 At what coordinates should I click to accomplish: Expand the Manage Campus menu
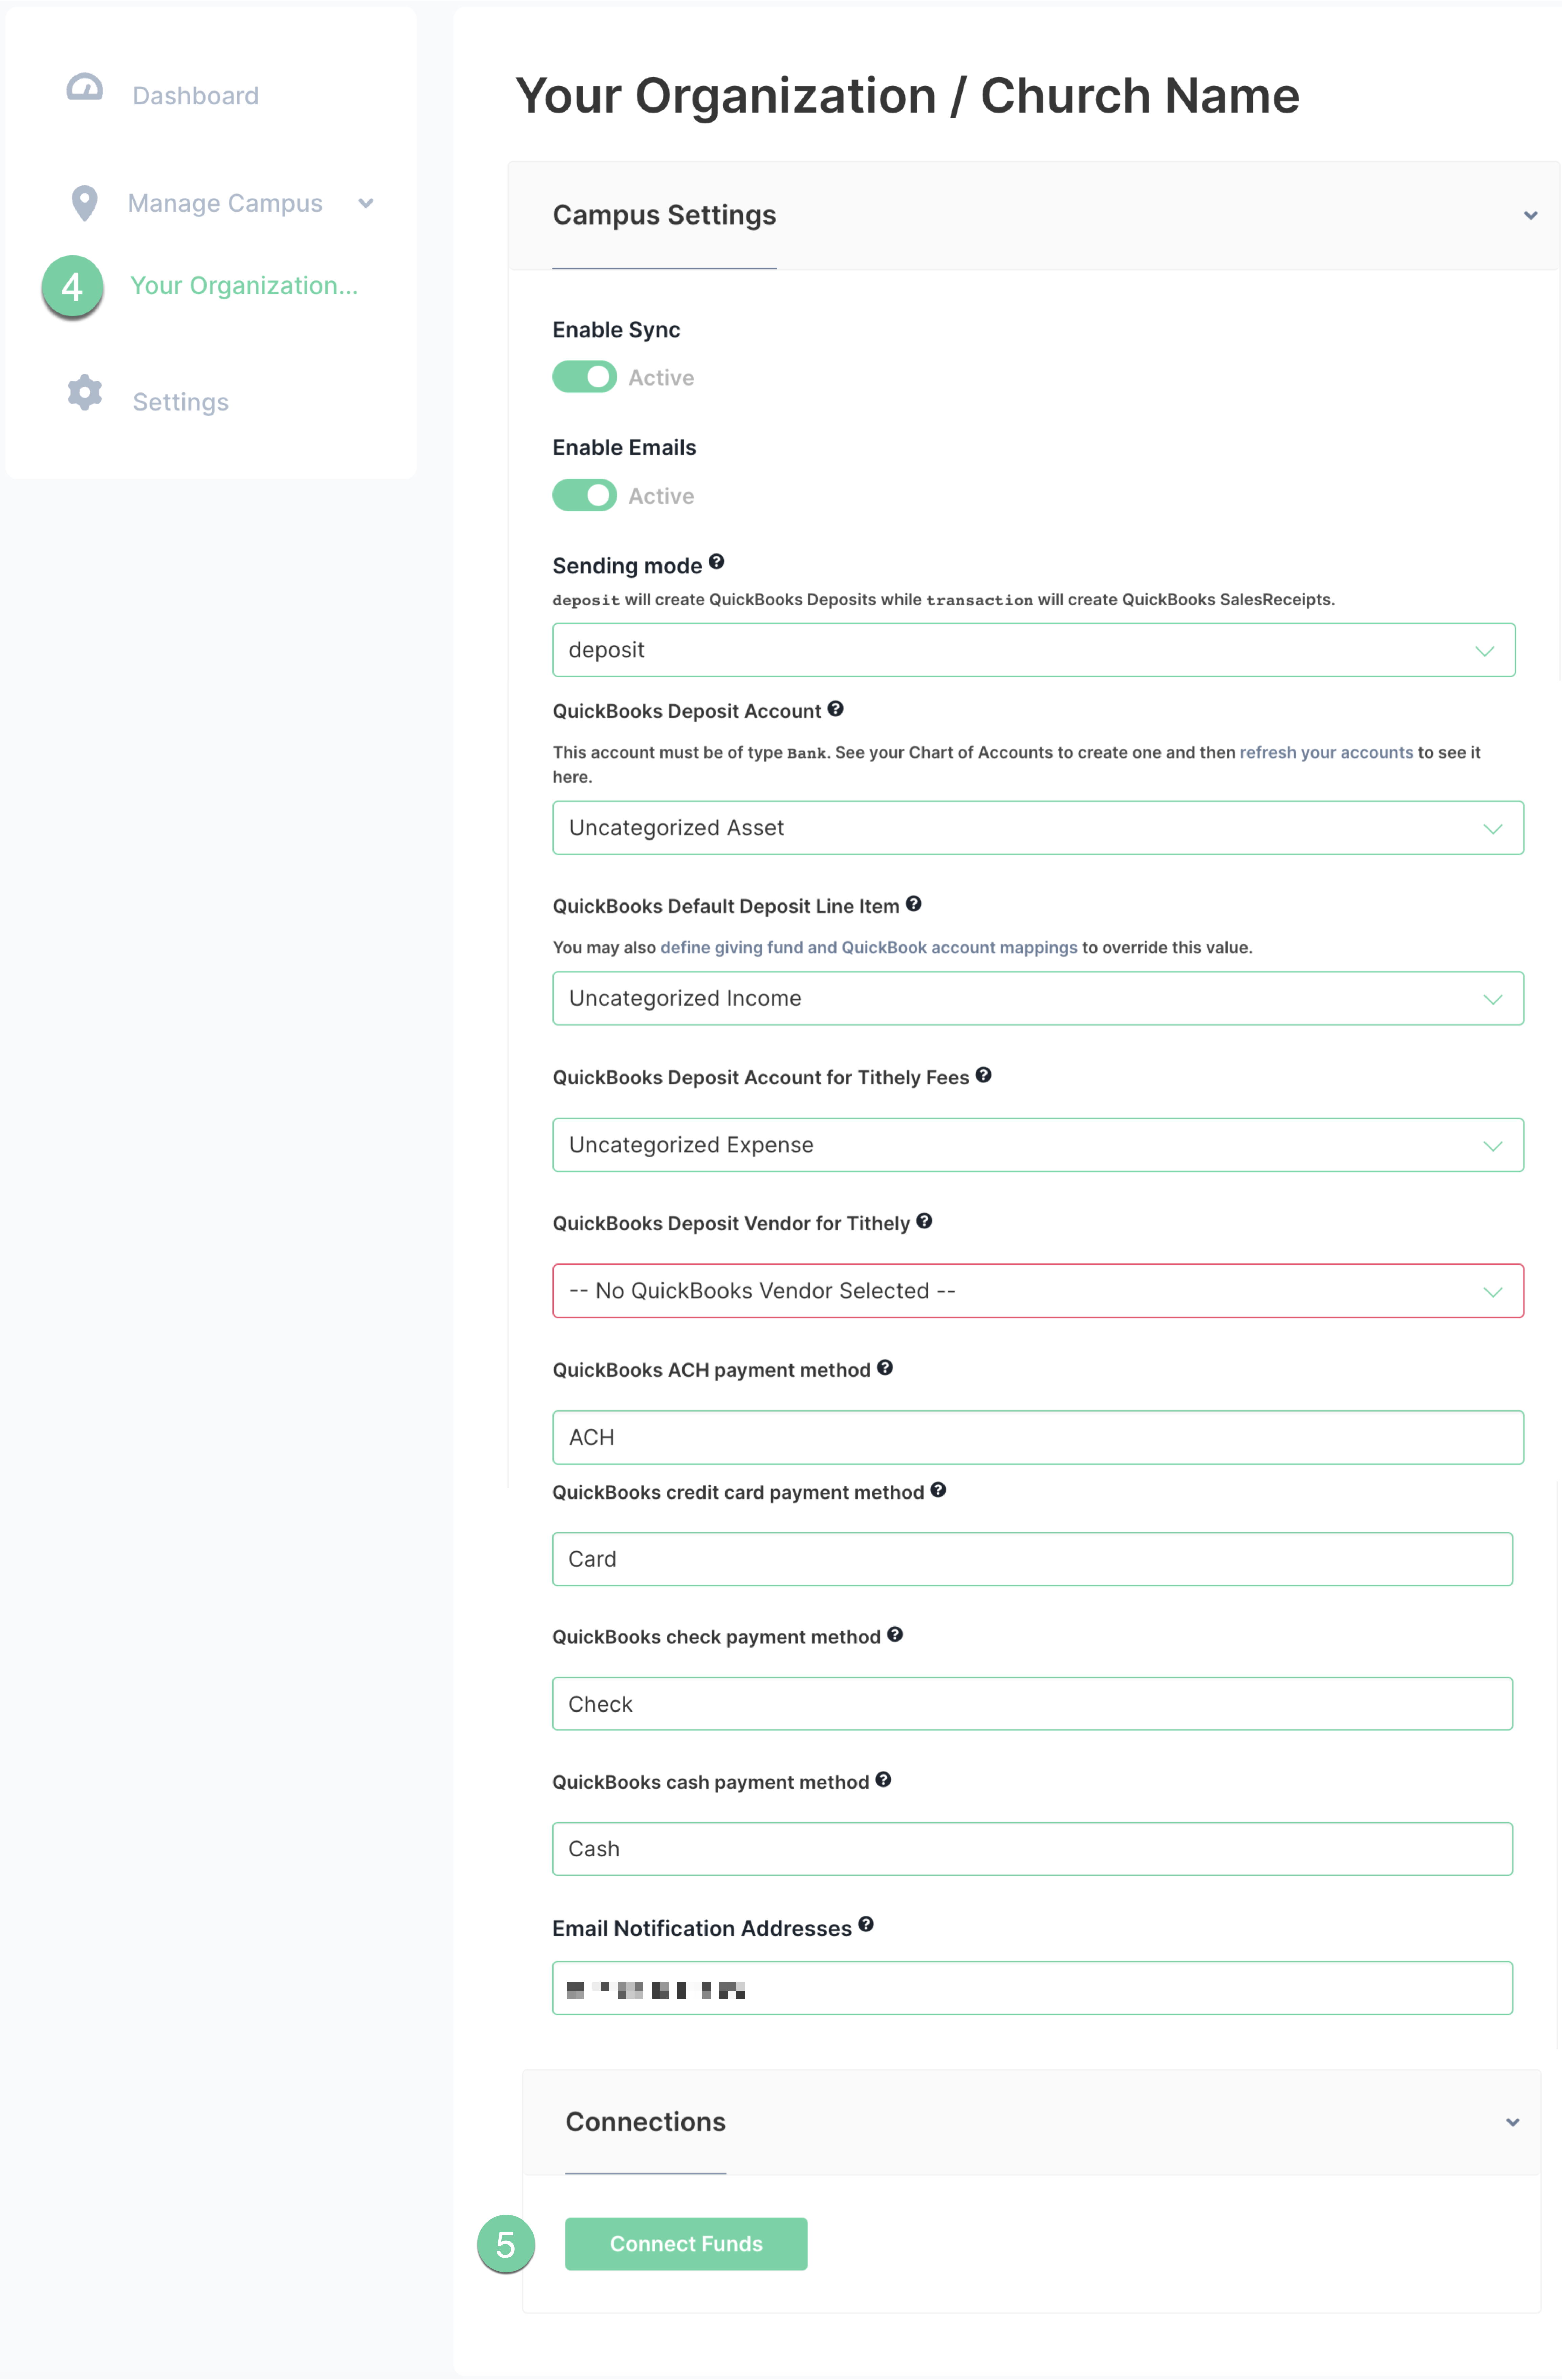pyautogui.click(x=366, y=203)
